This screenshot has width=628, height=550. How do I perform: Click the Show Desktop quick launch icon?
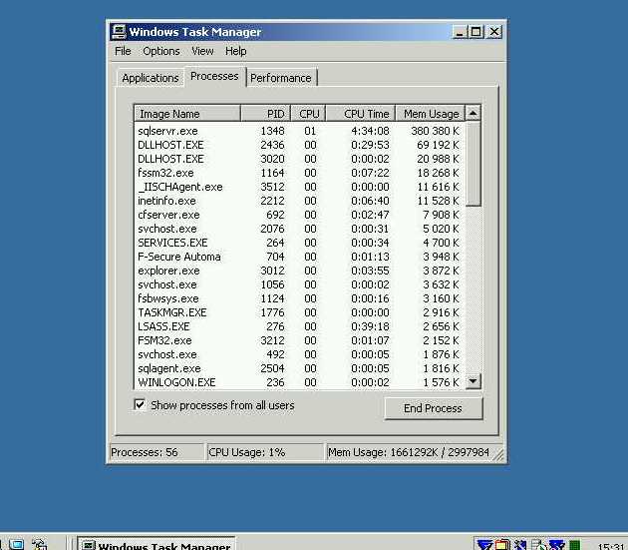pyautogui.click(x=17, y=545)
